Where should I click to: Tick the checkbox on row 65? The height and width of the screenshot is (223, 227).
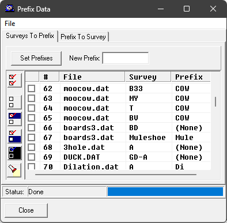click(32, 118)
